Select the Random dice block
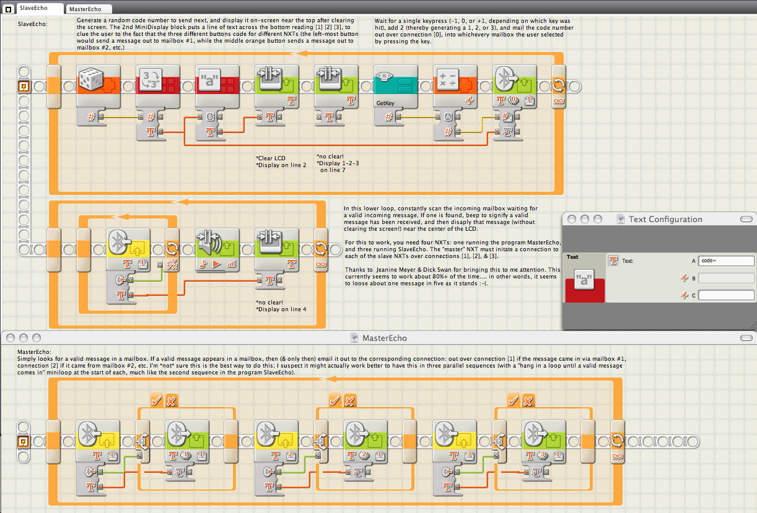This screenshot has width=757, height=513. coord(98,86)
